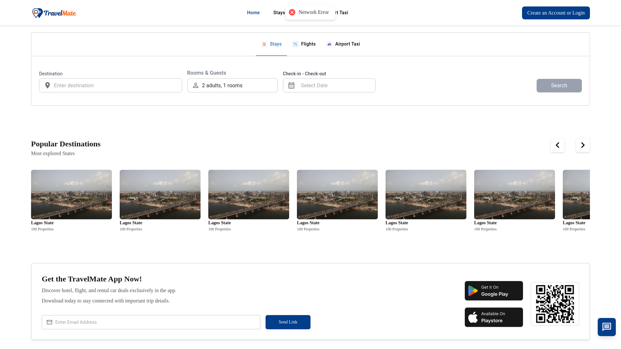
Task: Open the chat widget icon
Action: [607, 327]
